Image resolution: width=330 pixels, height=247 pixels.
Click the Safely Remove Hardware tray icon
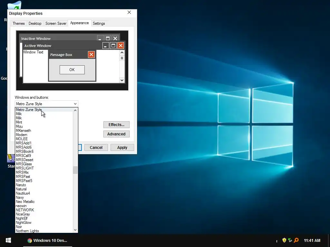(290, 240)
